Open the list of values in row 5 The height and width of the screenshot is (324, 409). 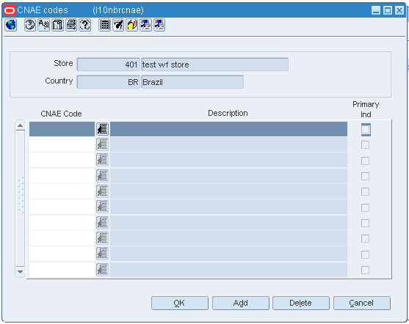click(x=103, y=191)
